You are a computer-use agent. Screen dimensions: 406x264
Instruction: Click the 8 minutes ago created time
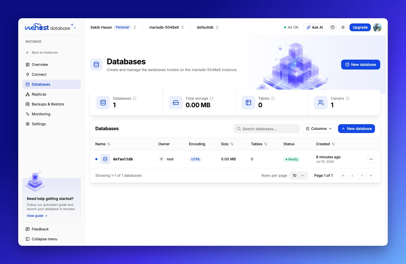pyautogui.click(x=328, y=157)
